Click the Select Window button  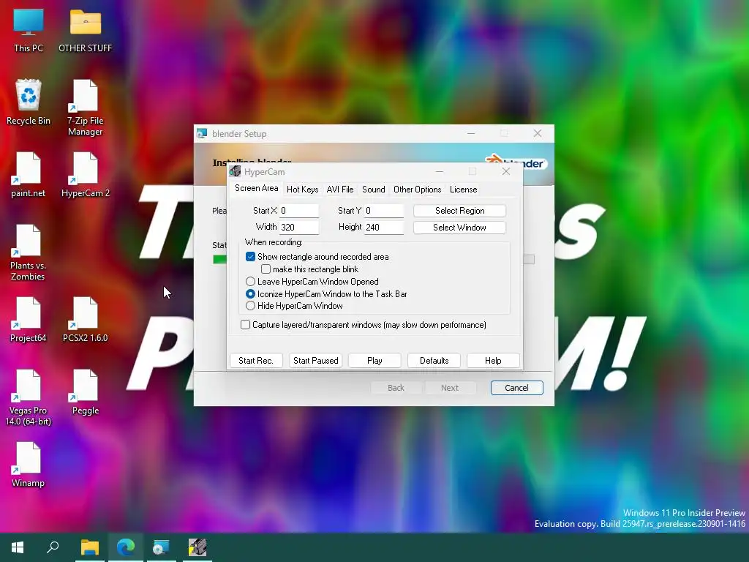click(459, 228)
